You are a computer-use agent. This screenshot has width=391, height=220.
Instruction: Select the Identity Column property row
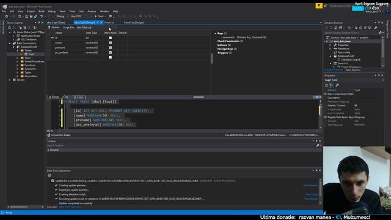click(354, 106)
